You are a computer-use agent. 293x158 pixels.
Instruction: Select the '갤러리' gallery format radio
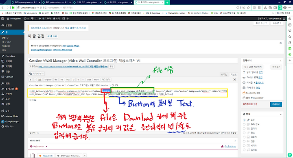(244, 128)
